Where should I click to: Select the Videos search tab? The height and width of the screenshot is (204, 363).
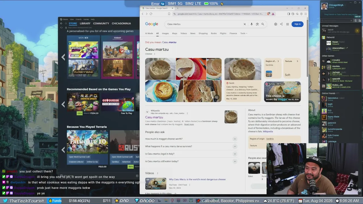(x=184, y=33)
